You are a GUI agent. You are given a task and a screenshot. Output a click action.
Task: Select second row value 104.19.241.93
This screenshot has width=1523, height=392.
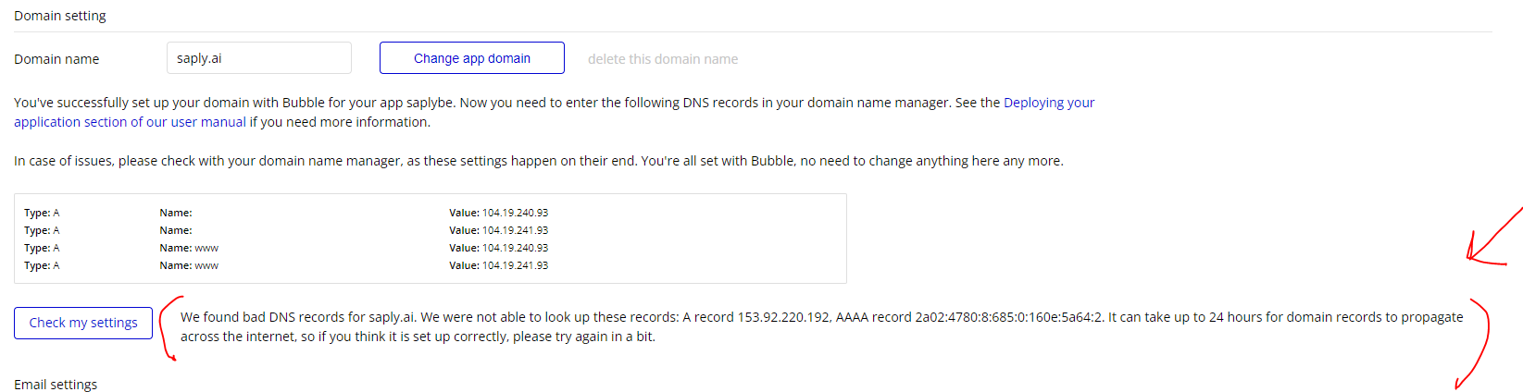[515, 230]
